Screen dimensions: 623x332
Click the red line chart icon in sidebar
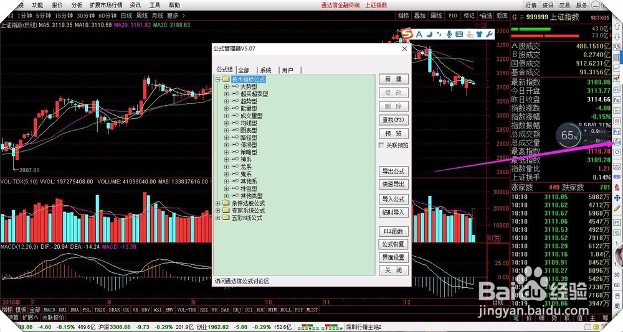click(617, 67)
